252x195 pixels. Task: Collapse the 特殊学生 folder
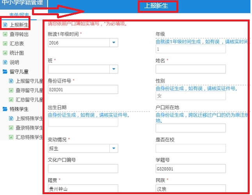(19, 109)
